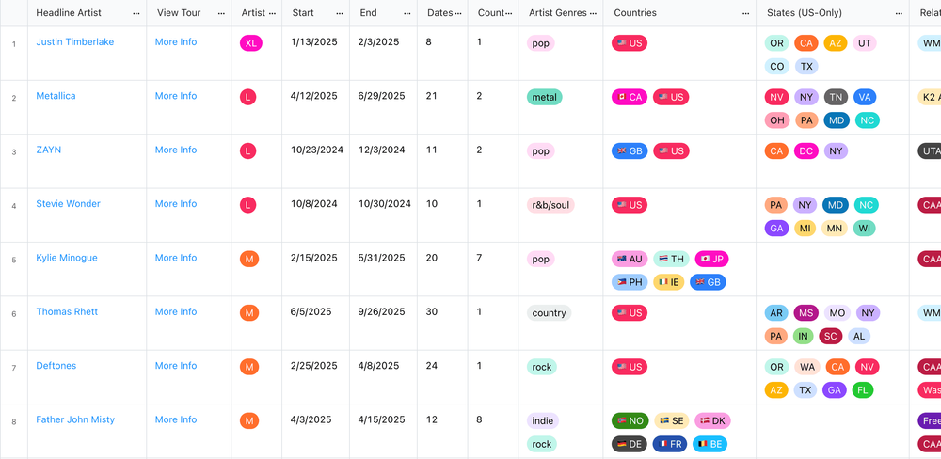Image resolution: width=941 pixels, height=459 pixels.
Task: Click JP flag country tag
Action: coord(711,260)
